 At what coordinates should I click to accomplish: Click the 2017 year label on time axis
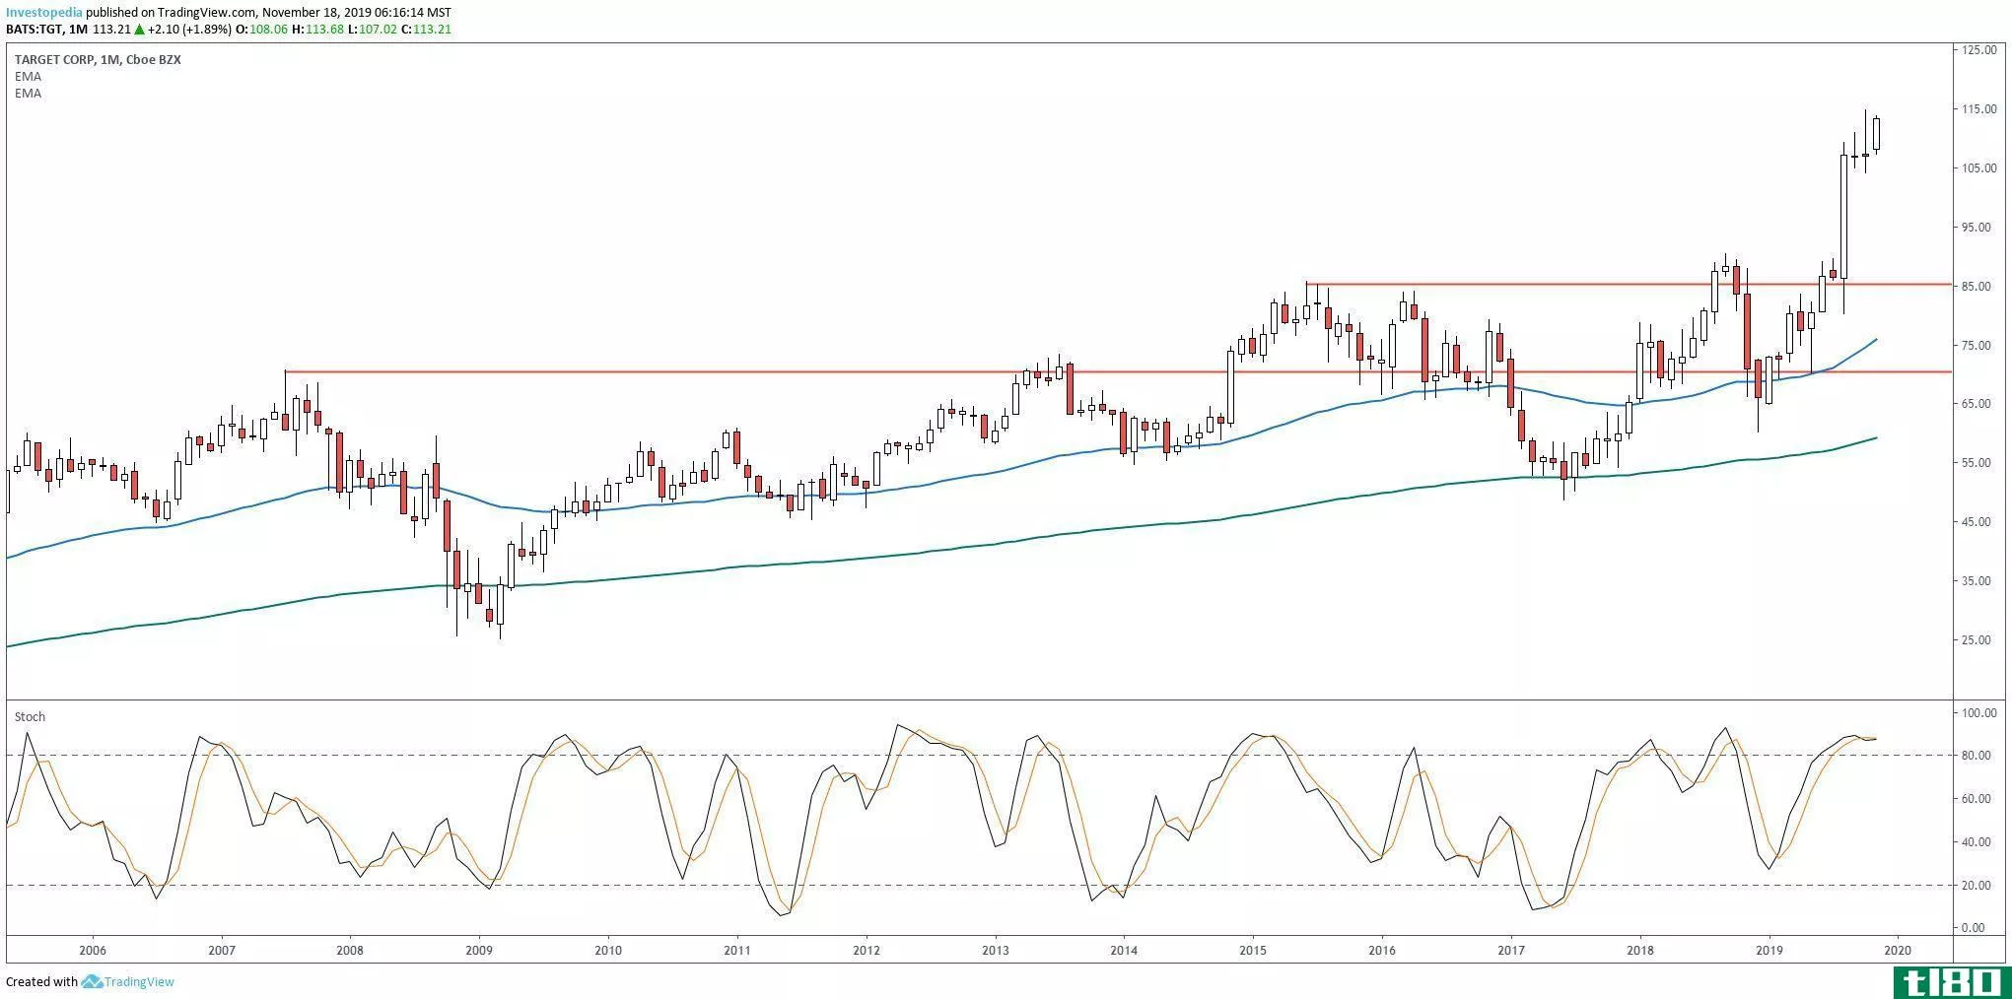1511,950
